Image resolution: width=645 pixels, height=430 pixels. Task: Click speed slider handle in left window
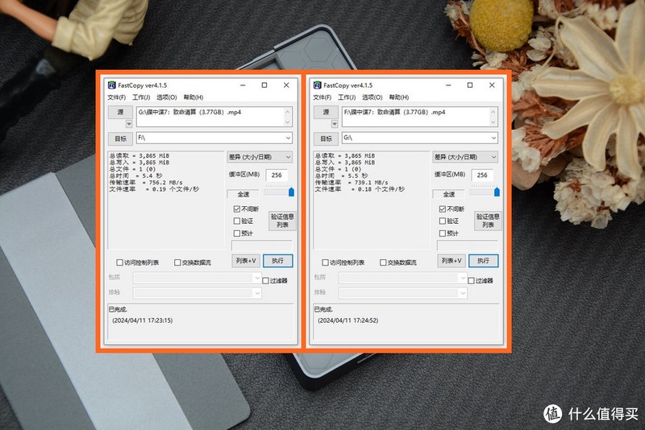(291, 192)
